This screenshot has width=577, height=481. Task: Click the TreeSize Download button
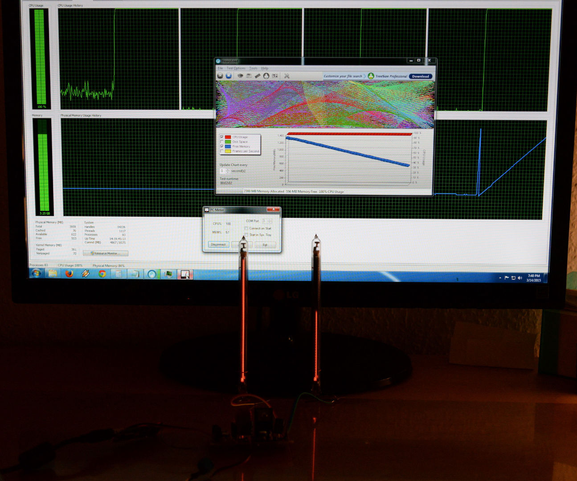pyautogui.click(x=421, y=76)
